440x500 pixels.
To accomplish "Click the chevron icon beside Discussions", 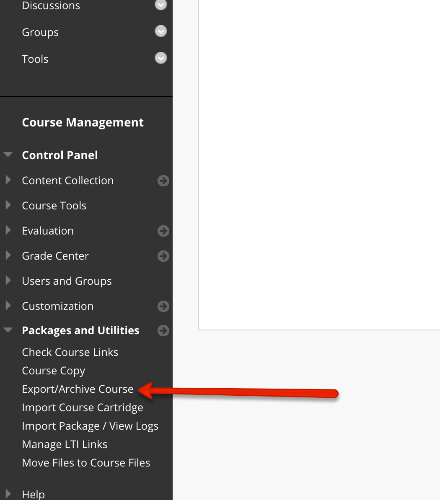I will (x=160, y=5).
